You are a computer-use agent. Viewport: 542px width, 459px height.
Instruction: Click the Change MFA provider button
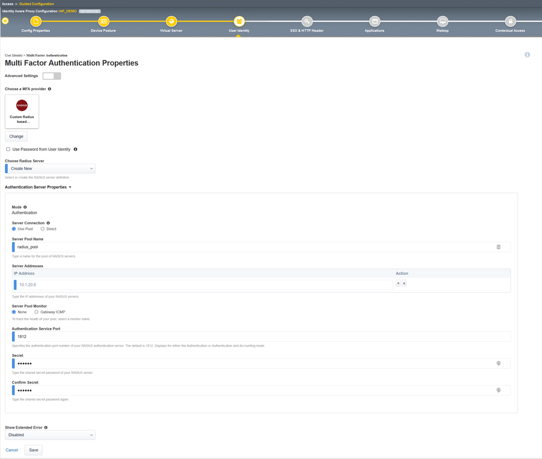tap(16, 136)
